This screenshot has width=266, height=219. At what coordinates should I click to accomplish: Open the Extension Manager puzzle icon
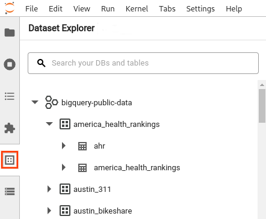click(x=10, y=128)
